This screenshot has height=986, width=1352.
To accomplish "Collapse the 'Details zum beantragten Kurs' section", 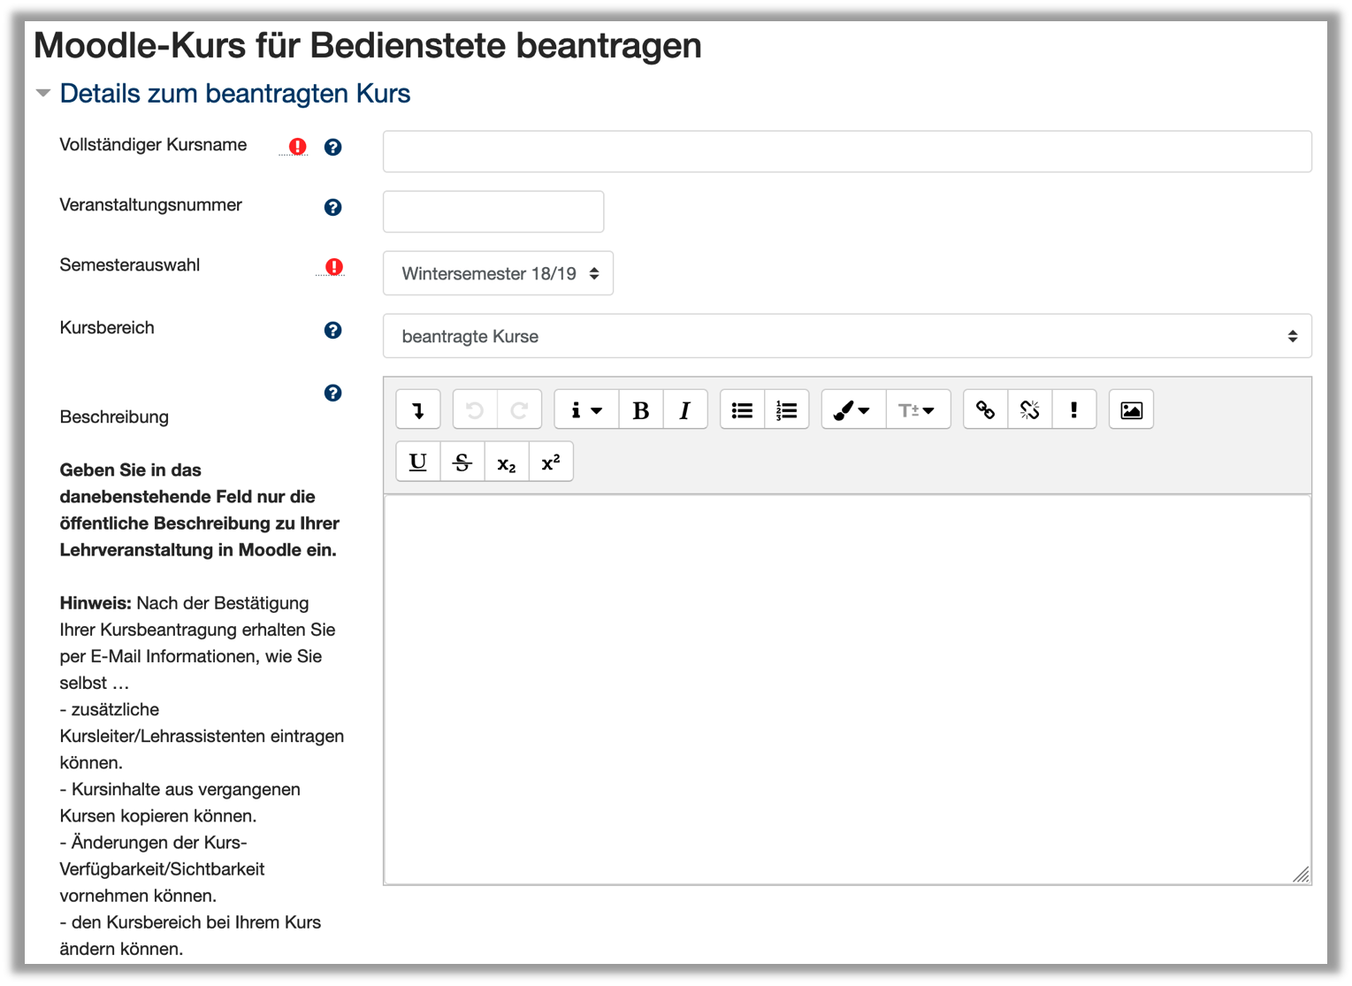I will point(43,94).
